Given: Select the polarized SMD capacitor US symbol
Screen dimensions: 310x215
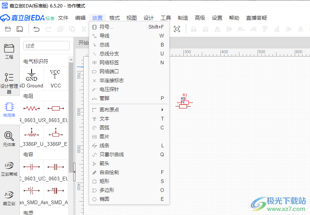Looking at the screenshot, I should coord(32,195).
